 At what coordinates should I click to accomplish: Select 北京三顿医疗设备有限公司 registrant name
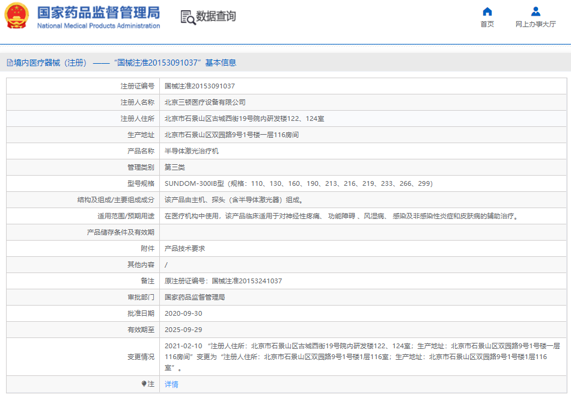(x=205, y=102)
